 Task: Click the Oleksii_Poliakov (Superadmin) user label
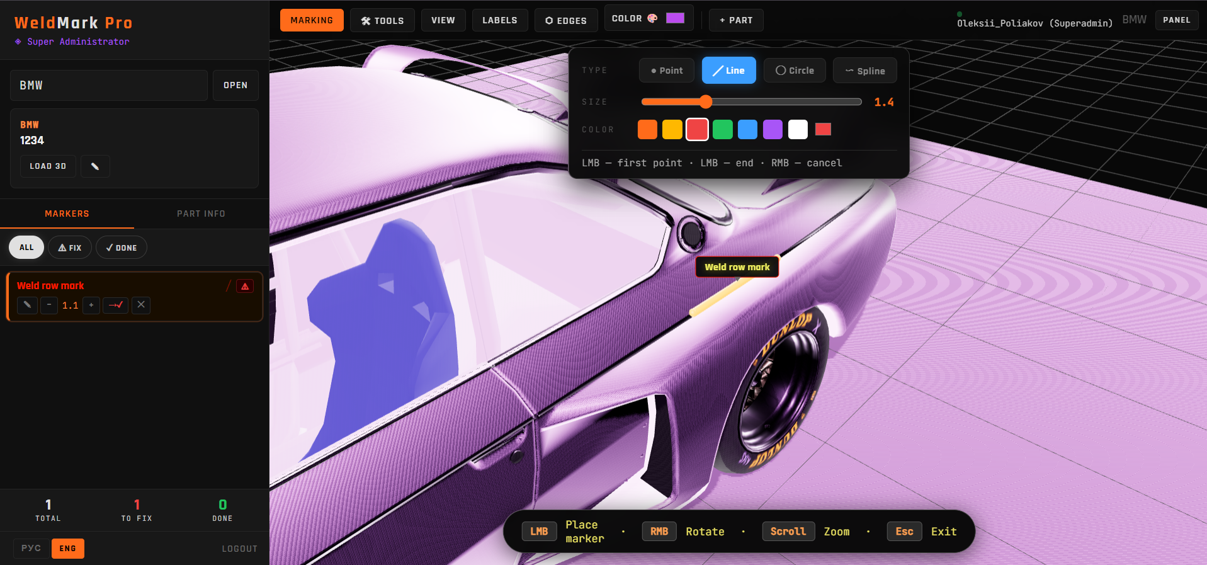[x=1034, y=23]
